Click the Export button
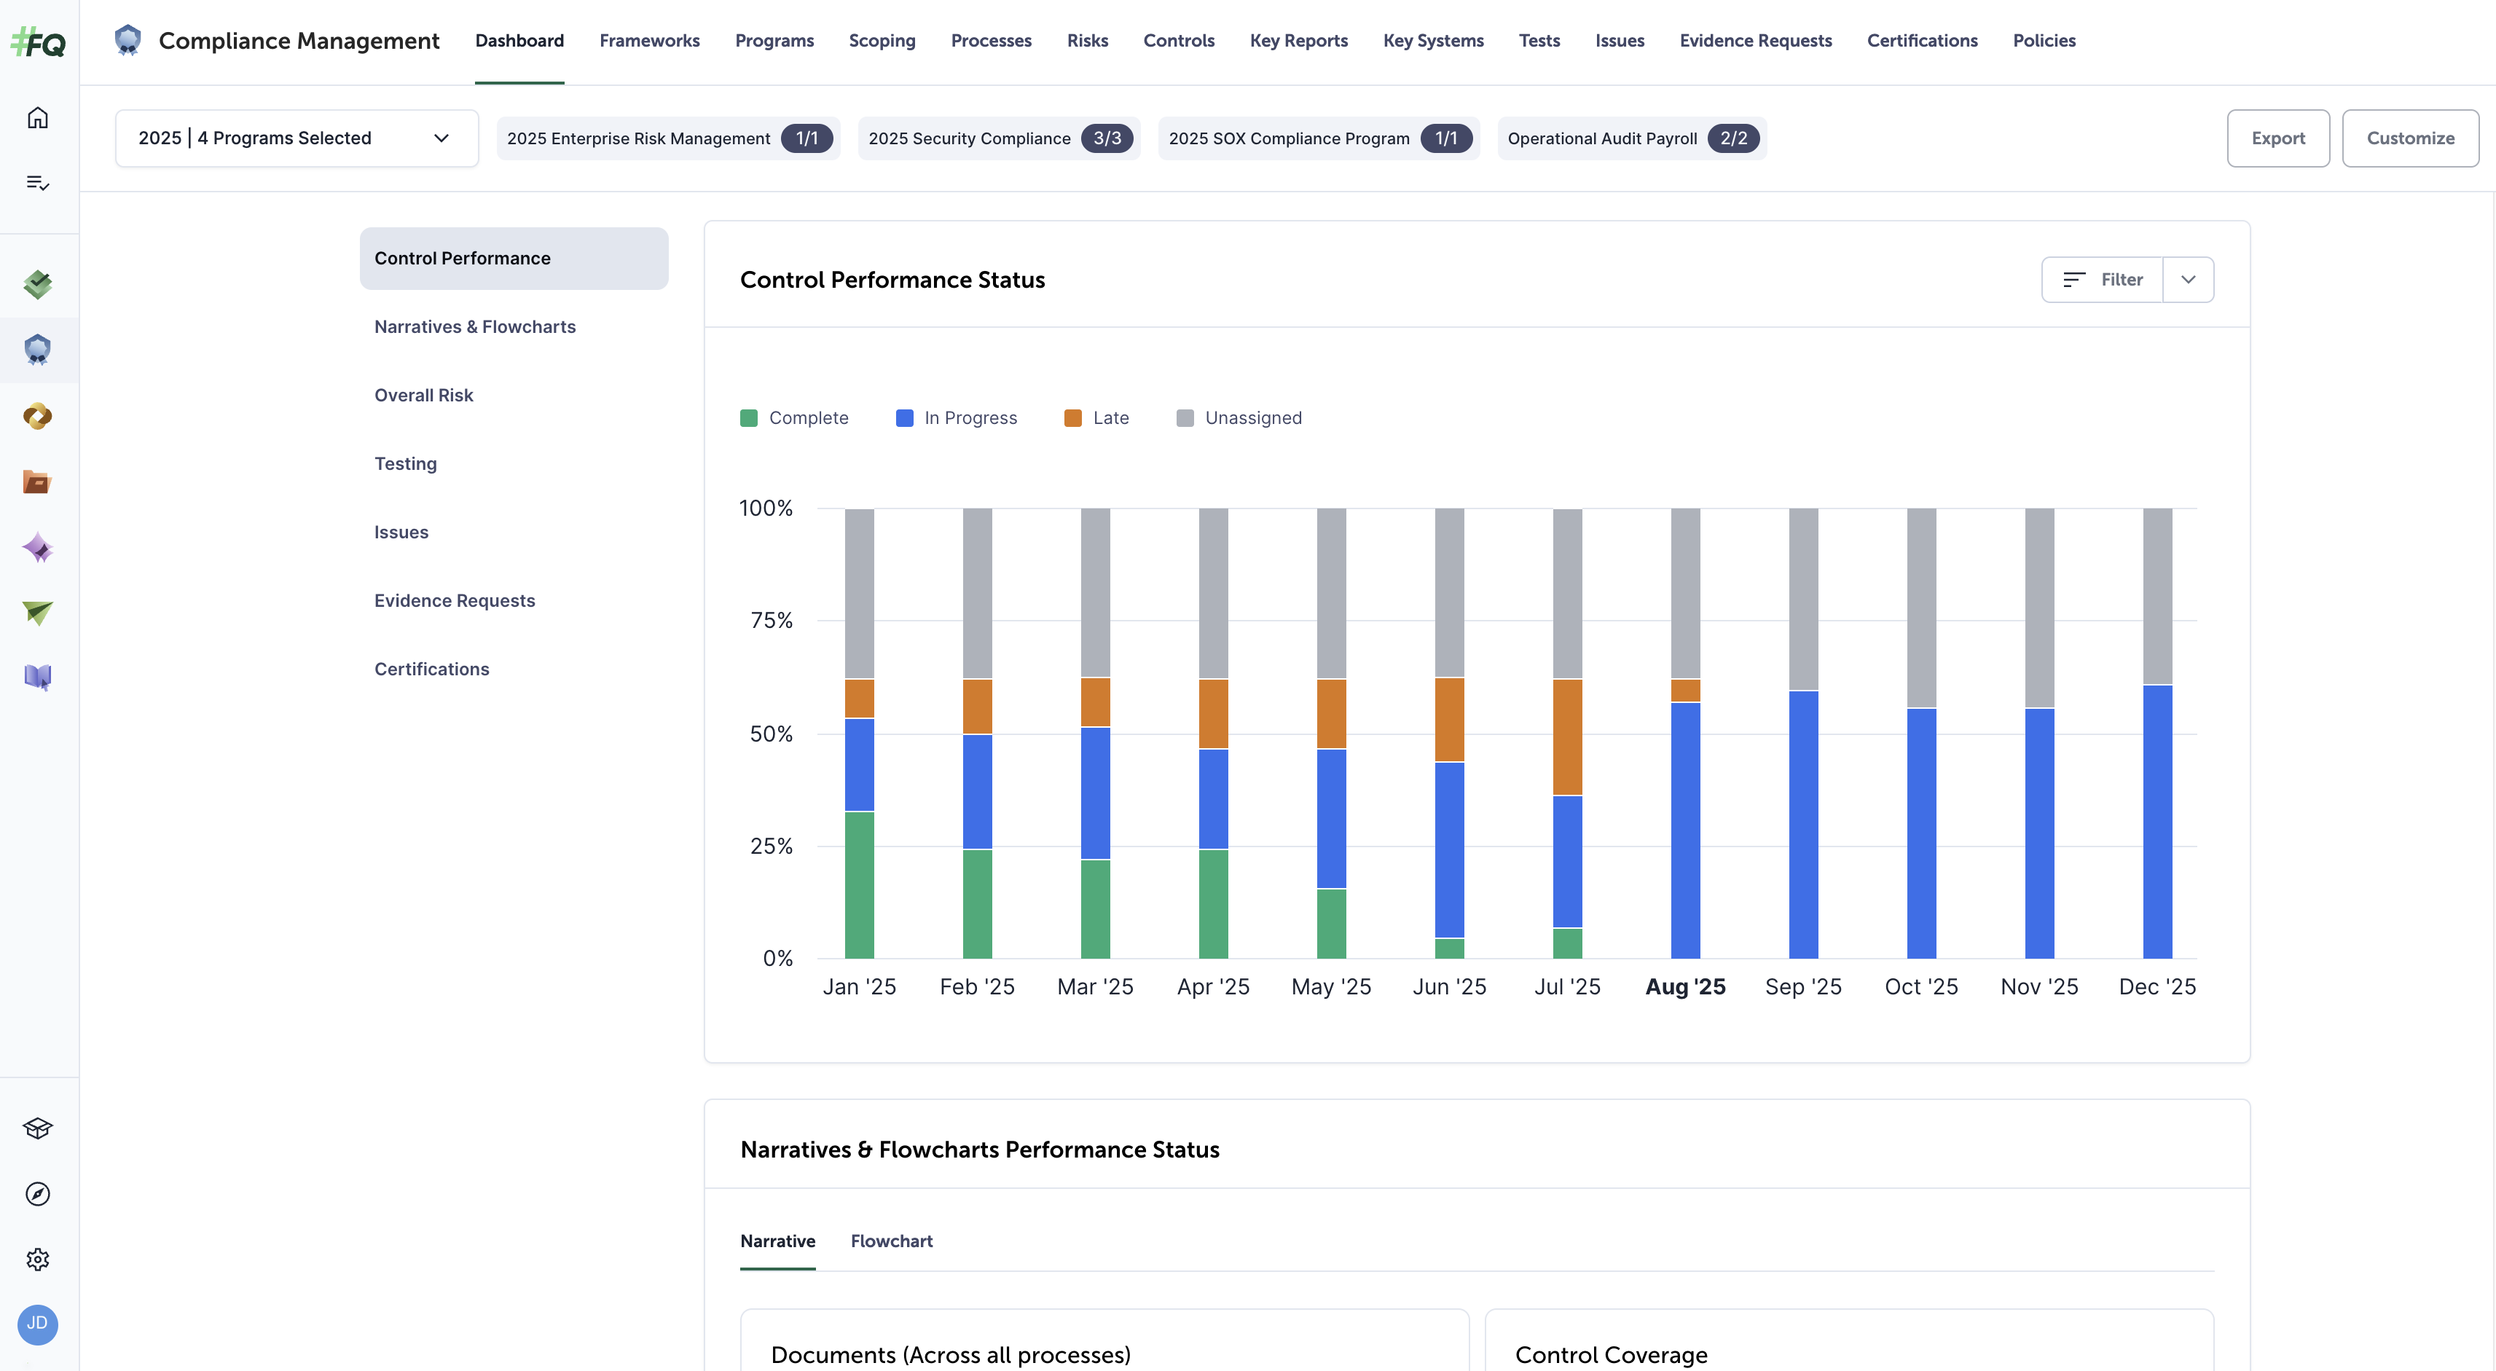 [x=2278, y=138]
